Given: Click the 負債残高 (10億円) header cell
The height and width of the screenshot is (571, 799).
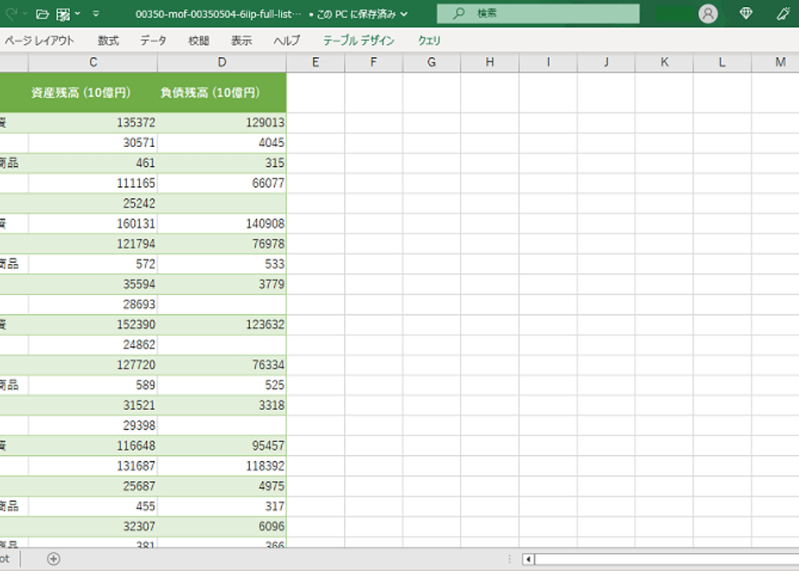Looking at the screenshot, I should click(221, 93).
